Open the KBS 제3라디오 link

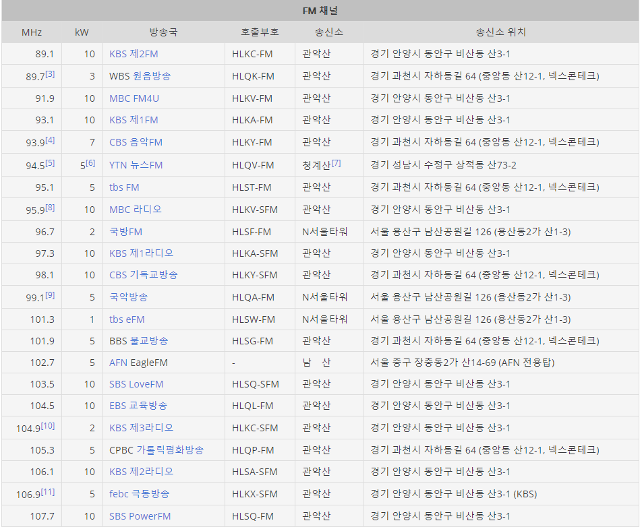tap(141, 428)
